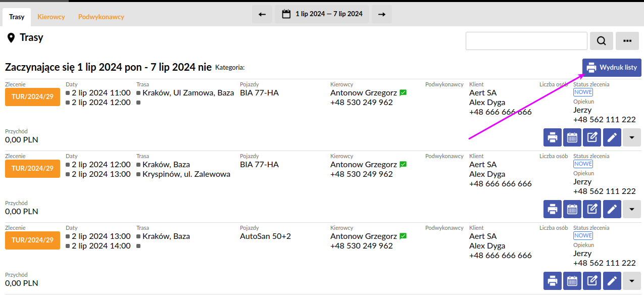
Task: Open the three-dots more options menu
Action: 627,41
